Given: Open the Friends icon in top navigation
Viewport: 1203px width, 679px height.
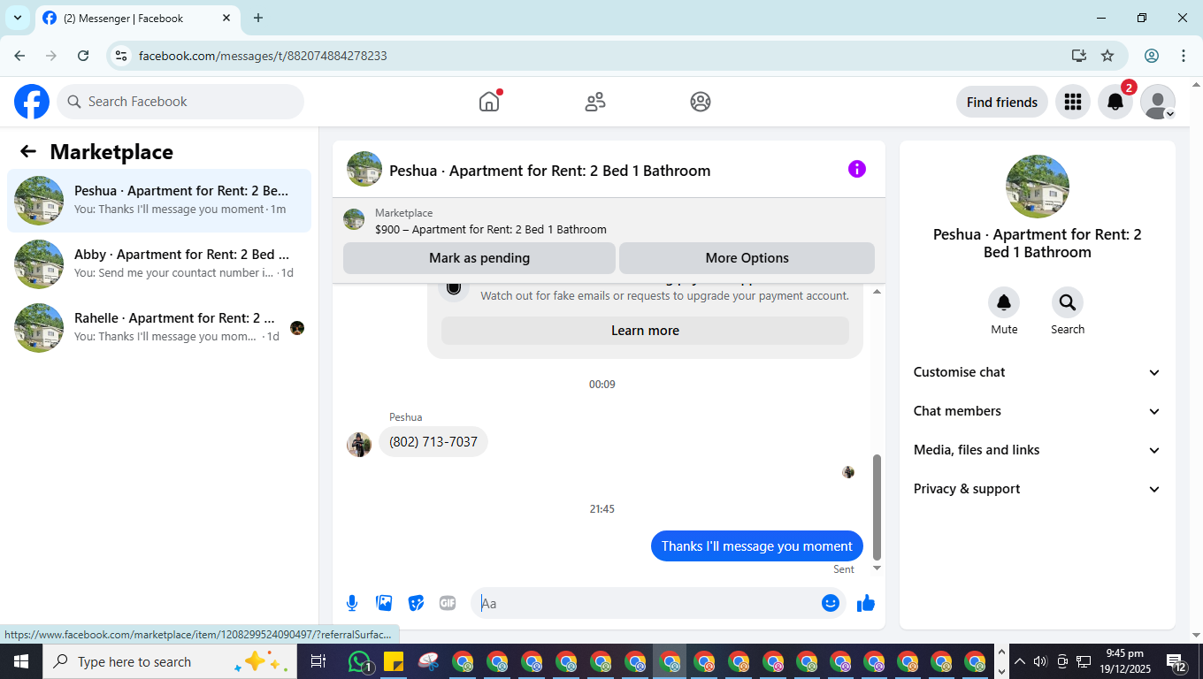Looking at the screenshot, I should 595,102.
